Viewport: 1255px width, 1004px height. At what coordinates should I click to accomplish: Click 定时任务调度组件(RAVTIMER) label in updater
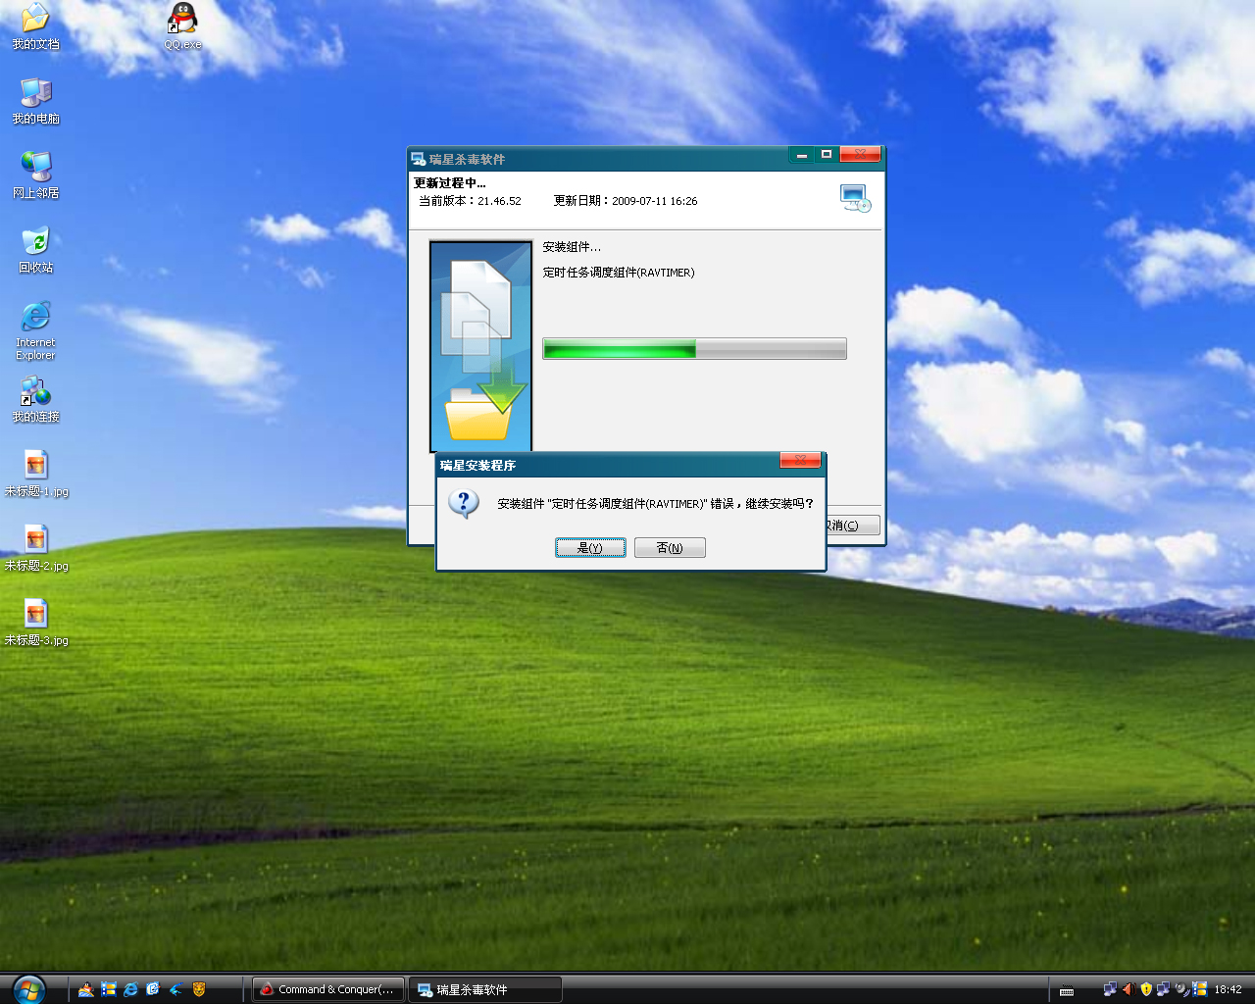click(619, 273)
